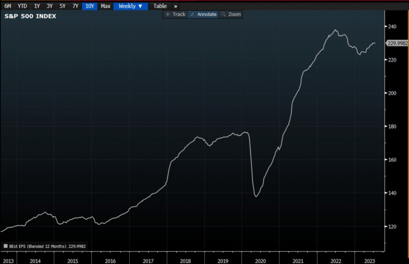Activate the Track crosshair tool
This screenshot has height=264, width=409.
175,14
